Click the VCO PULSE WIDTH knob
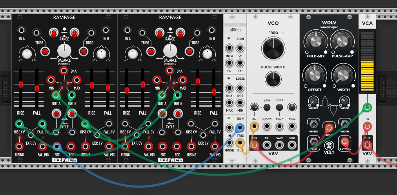This screenshot has height=195, width=397. coord(273,79)
